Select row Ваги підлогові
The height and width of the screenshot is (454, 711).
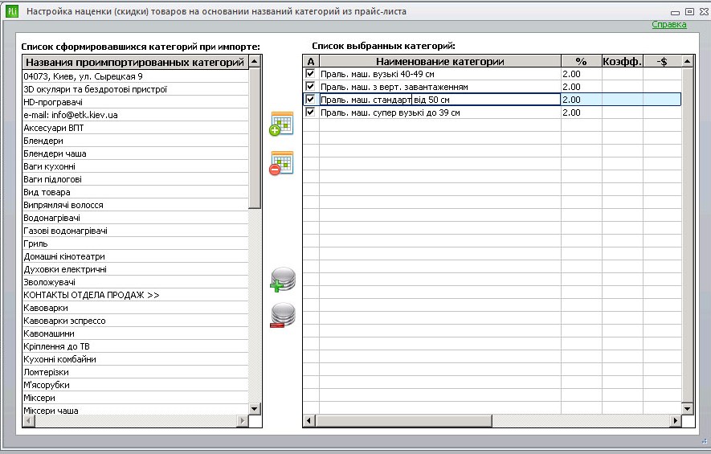(135, 179)
